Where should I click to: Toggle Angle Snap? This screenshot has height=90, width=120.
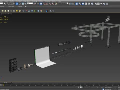47,3
